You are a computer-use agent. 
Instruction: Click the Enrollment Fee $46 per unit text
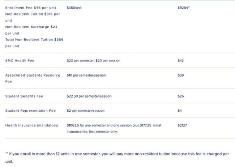tap(30, 8)
